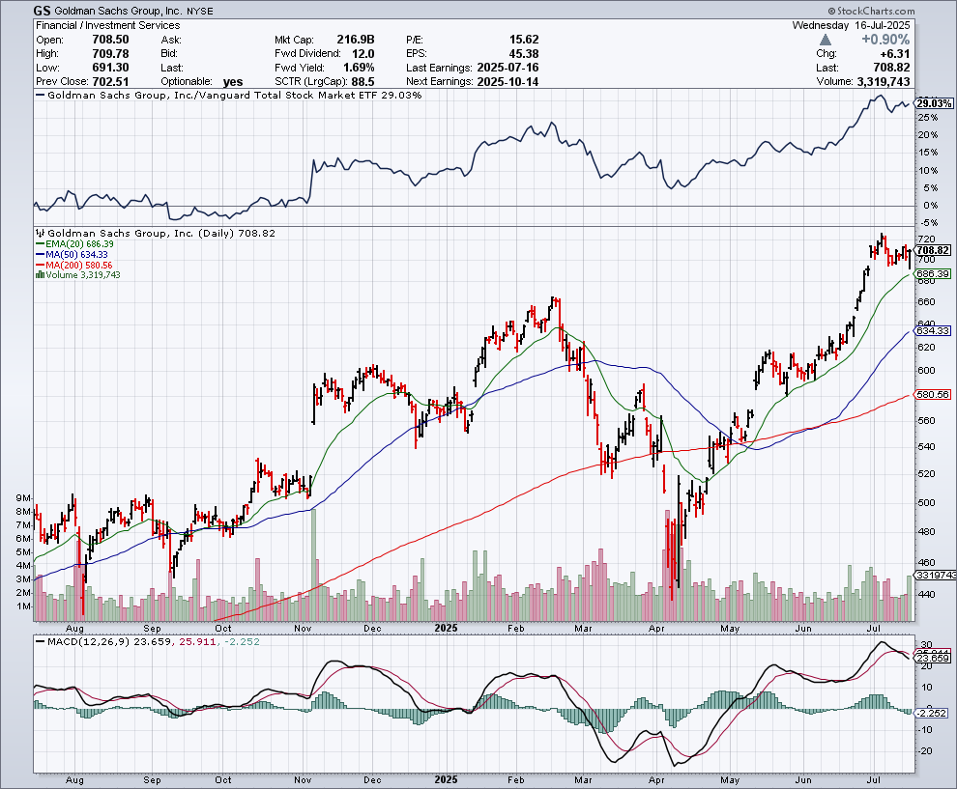Click the Financial / Investment Services sector label
The height and width of the screenshot is (789, 957).
click(108, 25)
